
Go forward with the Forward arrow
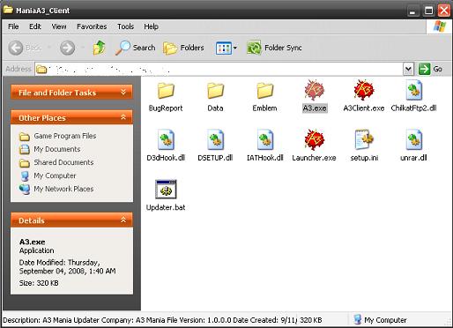tap(67, 48)
